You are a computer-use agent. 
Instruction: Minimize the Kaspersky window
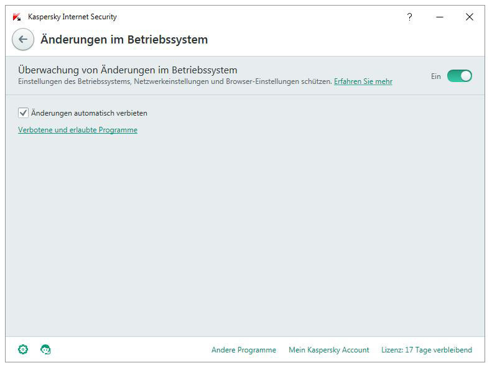pos(440,17)
